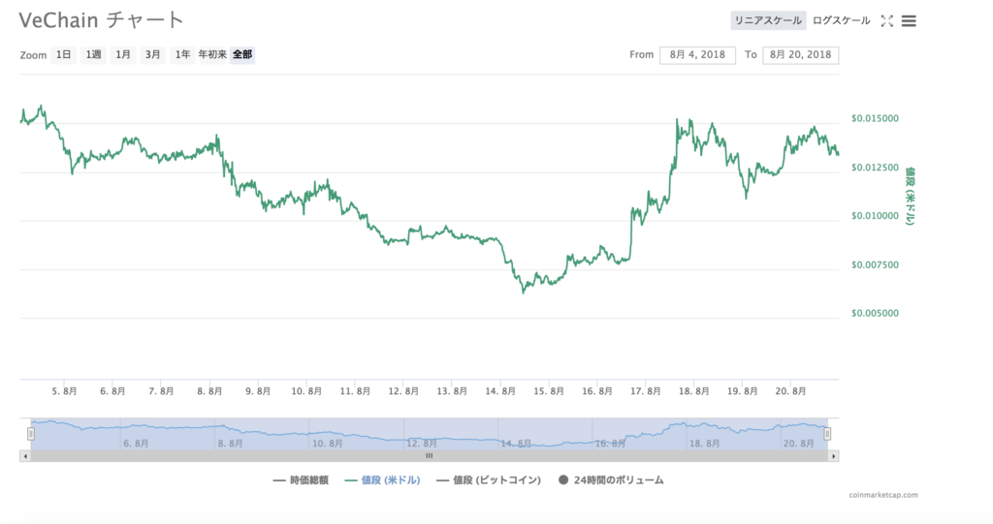The width and height of the screenshot is (993, 524).
Task: Click the 14. 8月 axis date label
Action: point(500,391)
